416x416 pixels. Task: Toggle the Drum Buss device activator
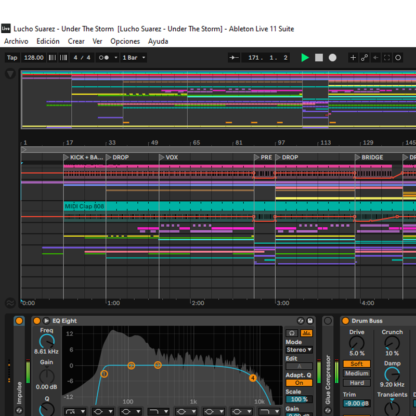click(x=345, y=321)
